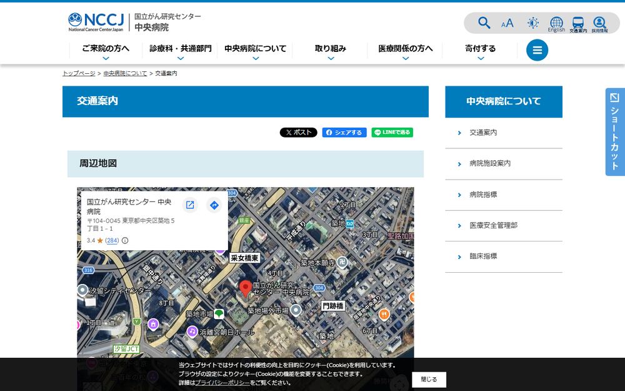The width and height of the screenshot is (625, 391).
Task: Open map in larger view icon
Action: click(190, 205)
